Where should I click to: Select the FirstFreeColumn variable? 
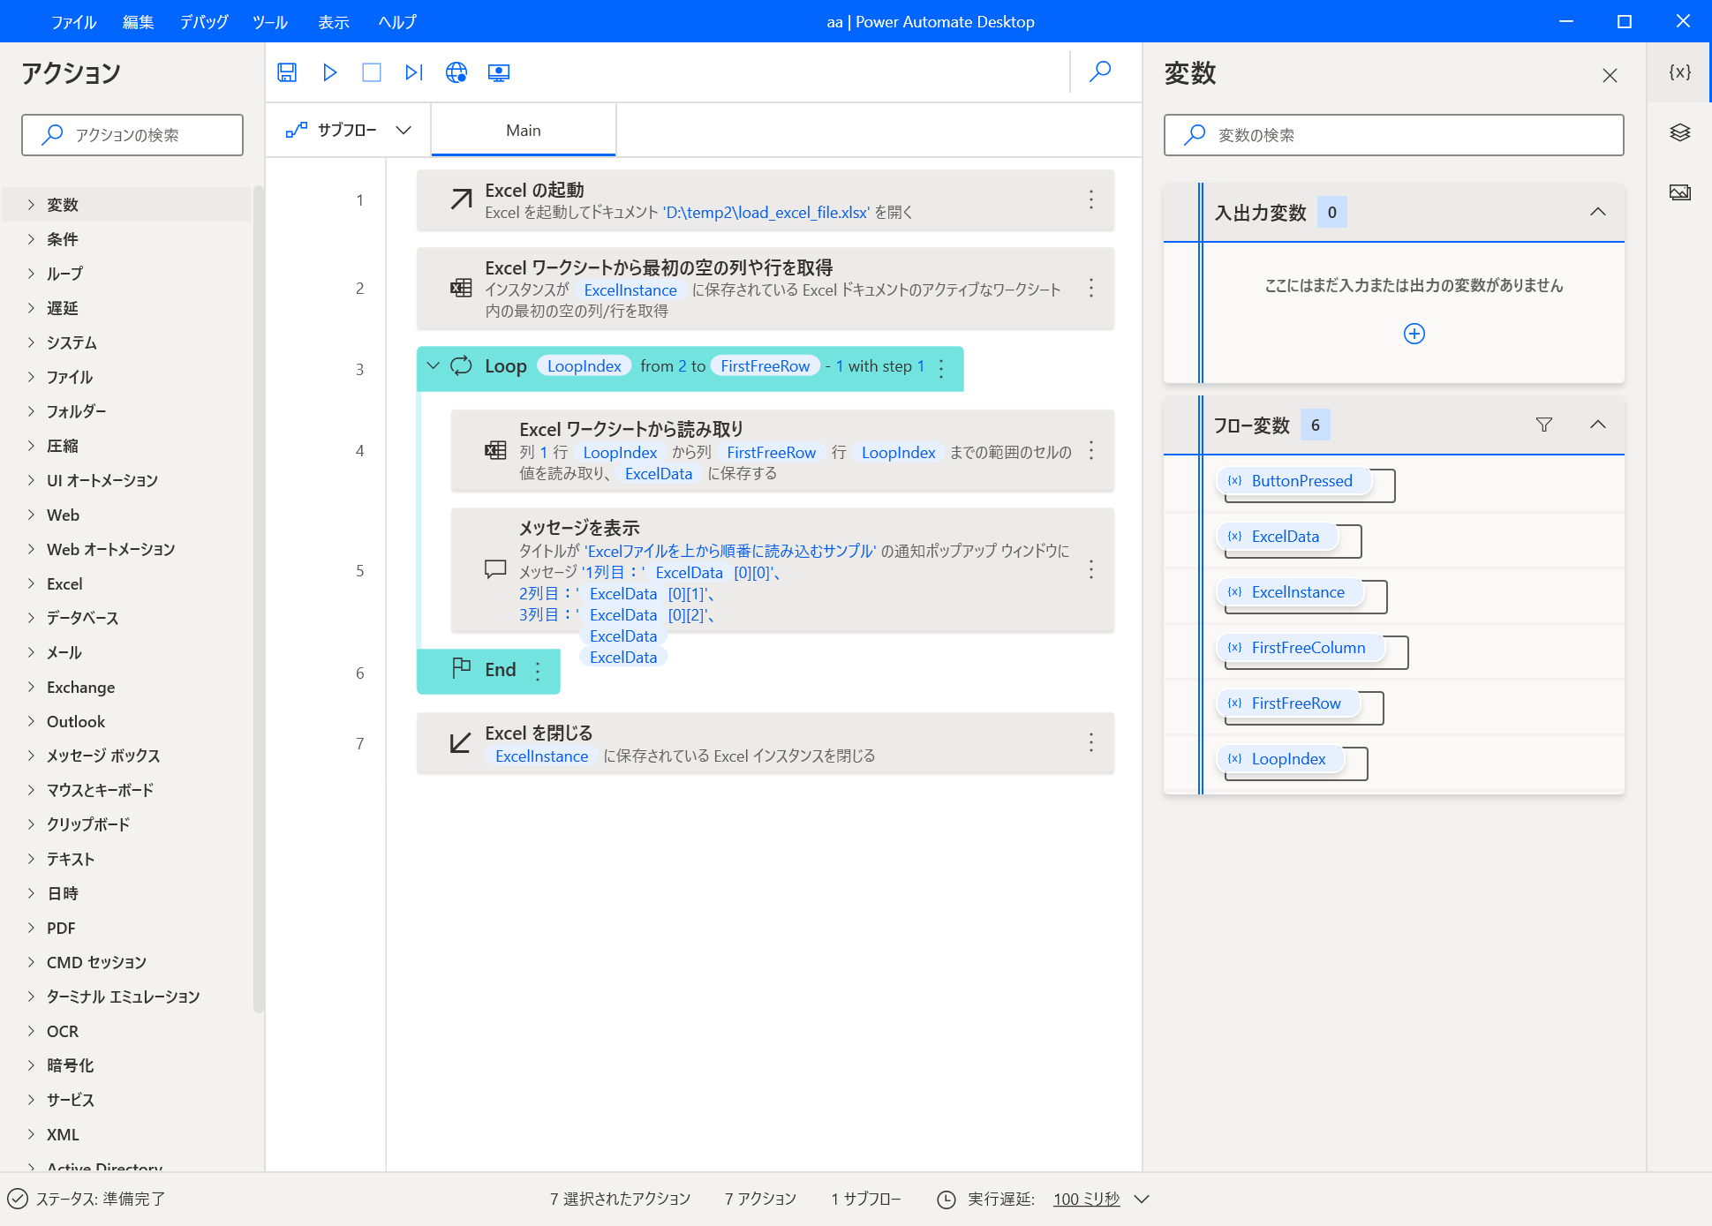(1300, 648)
